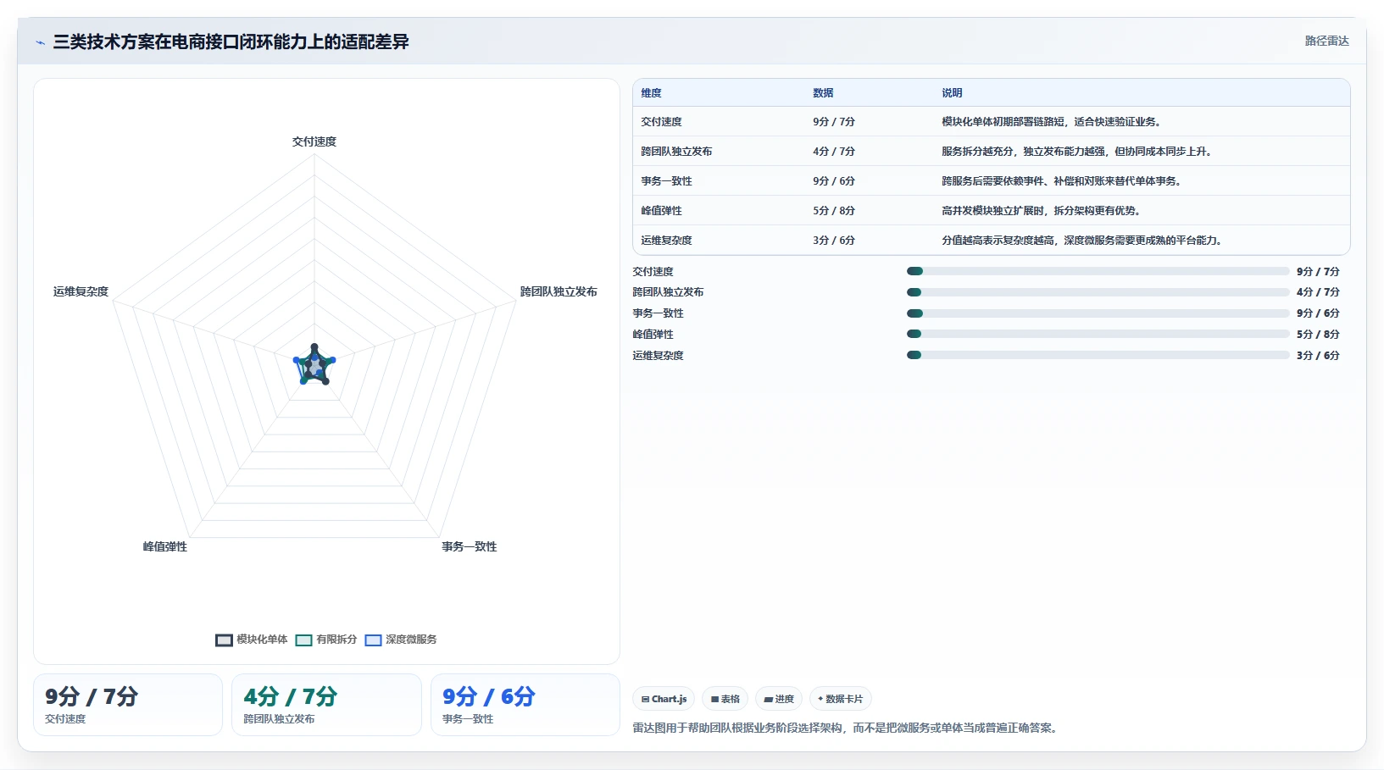Click the description starting 分值越高表示复杂度越高
Screen dimensions: 1384x770
[x=1081, y=241]
